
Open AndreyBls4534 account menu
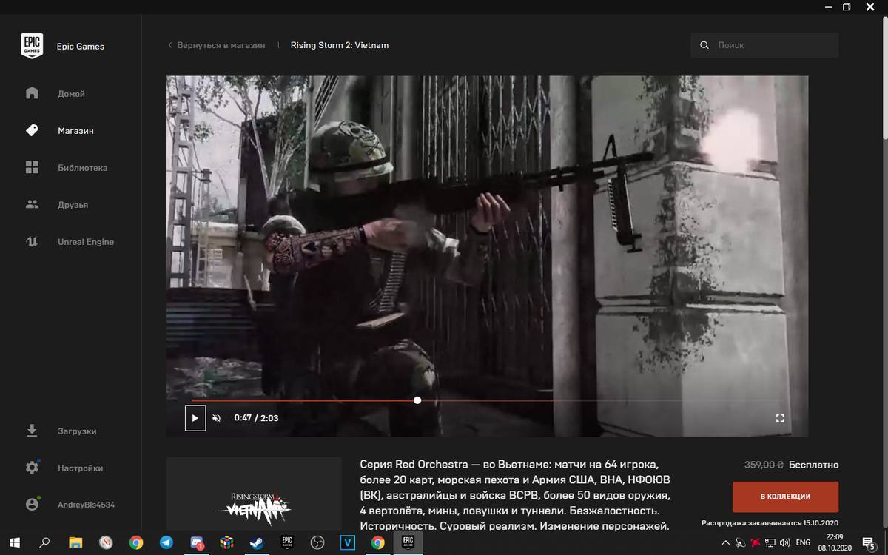70,505
